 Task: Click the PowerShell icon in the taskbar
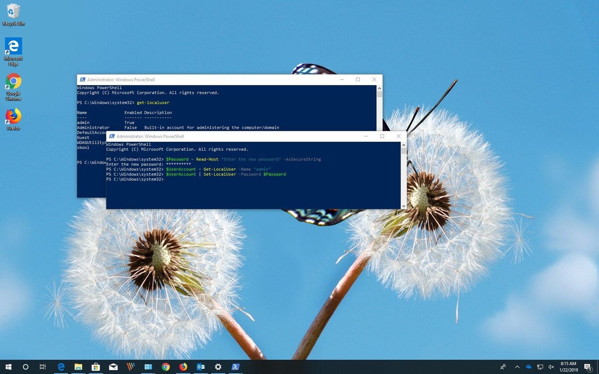pos(235,367)
